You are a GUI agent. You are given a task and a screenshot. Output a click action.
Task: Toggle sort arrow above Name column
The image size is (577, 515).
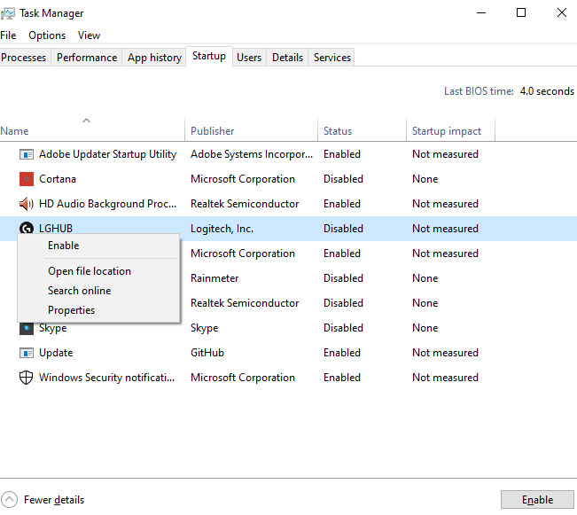coord(86,121)
